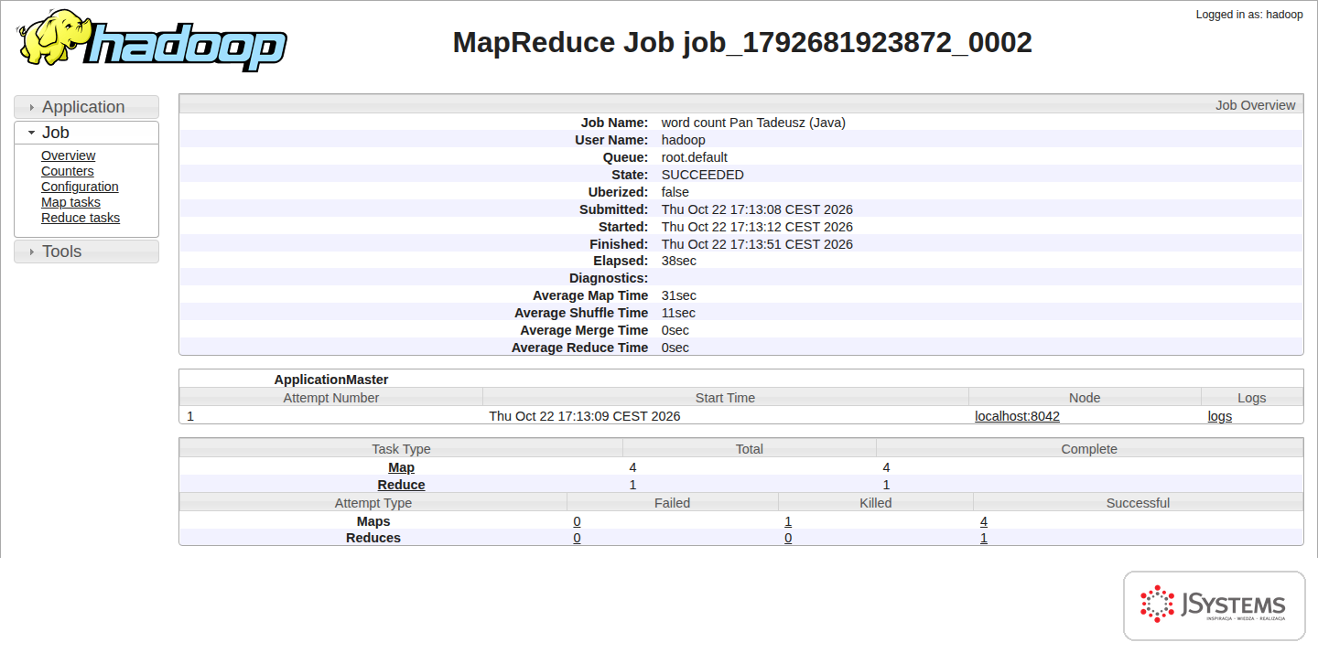The height and width of the screenshot is (653, 1318).
Task: Open the Counters link
Action: [68, 171]
